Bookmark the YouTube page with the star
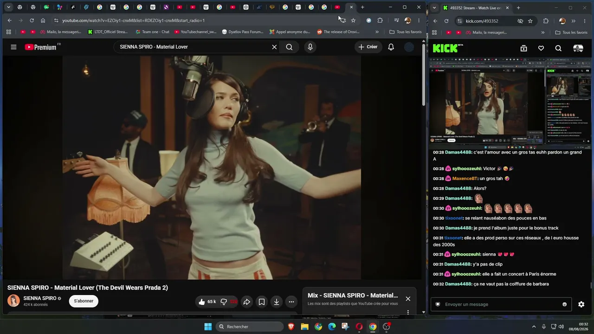Viewport: 594px width, 334px height. click(x=353, y=20)
